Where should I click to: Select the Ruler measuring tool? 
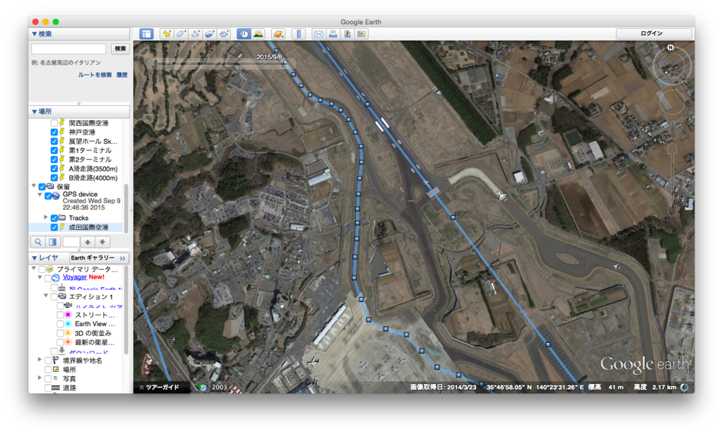click(299, 34)
